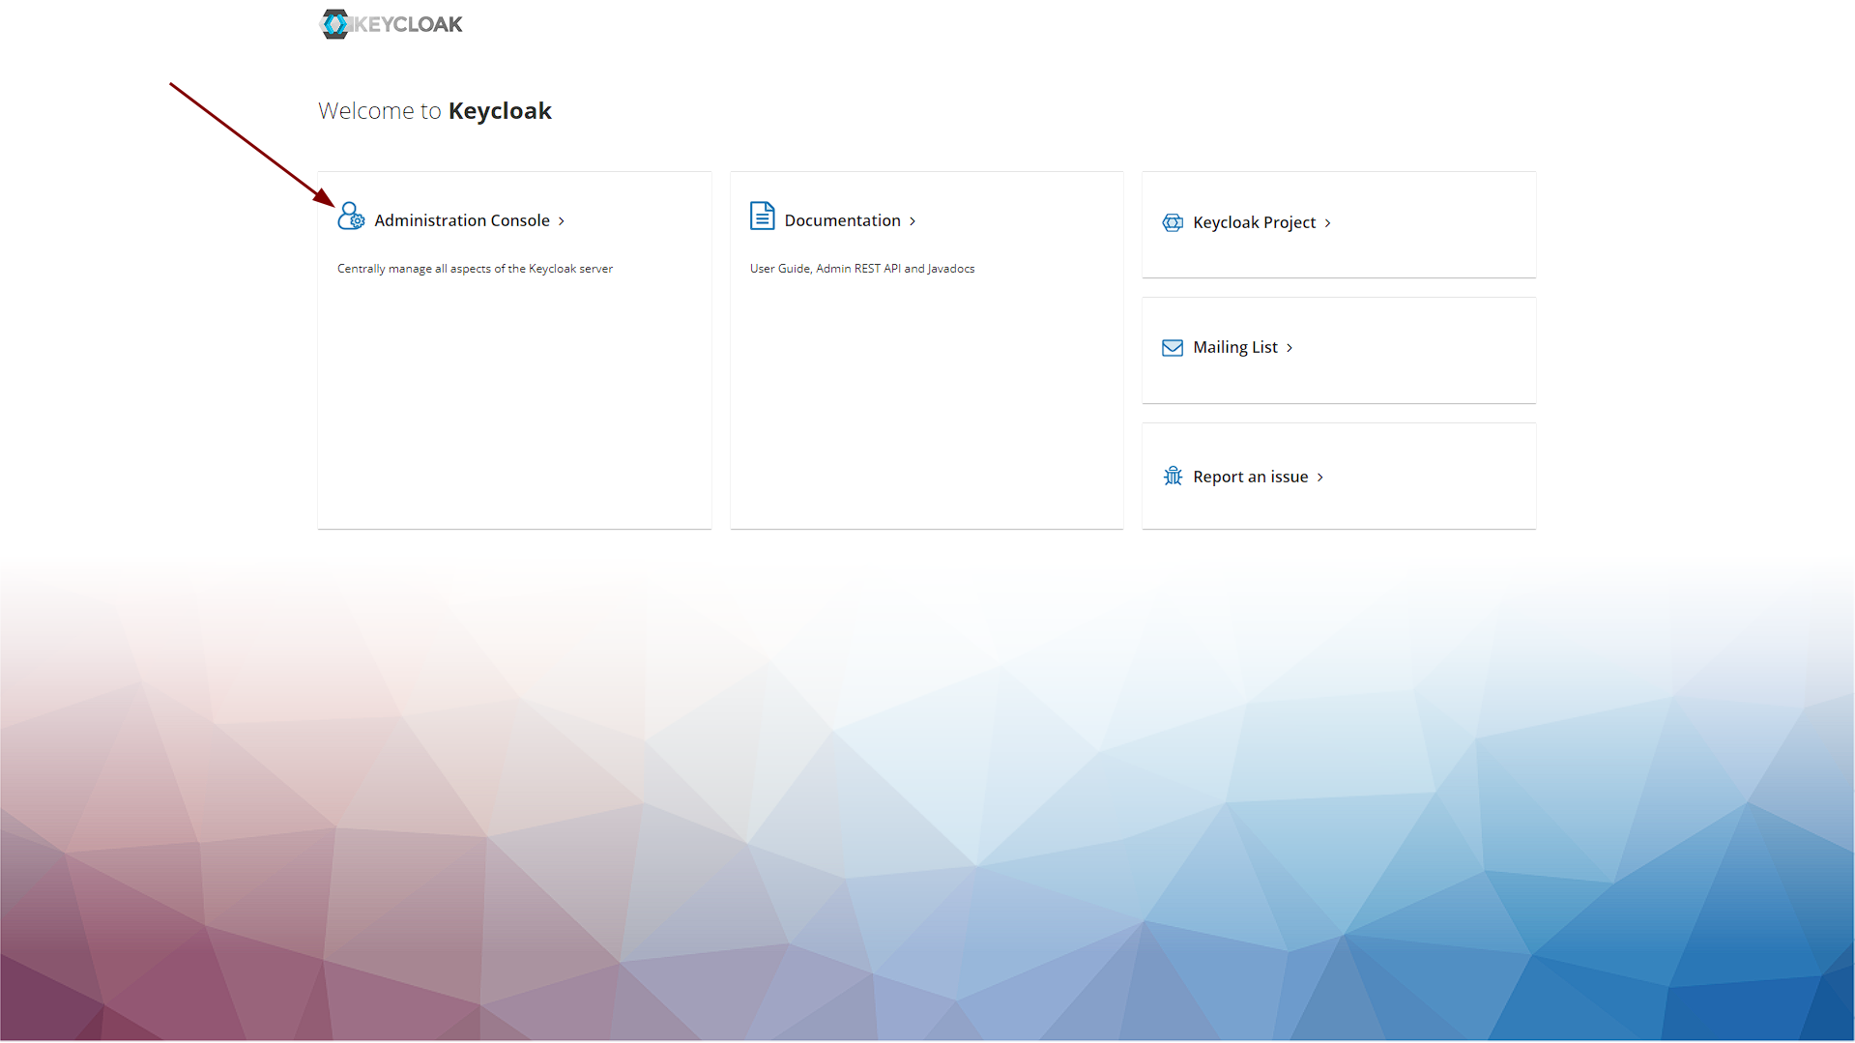Click the chevron next to Administration Console

click(x=562, y=221)
